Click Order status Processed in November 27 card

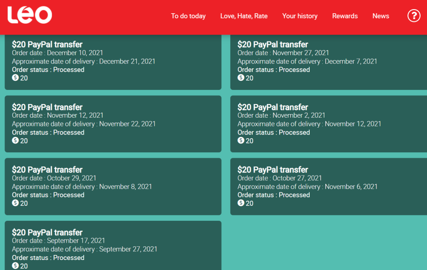[274, 70]
